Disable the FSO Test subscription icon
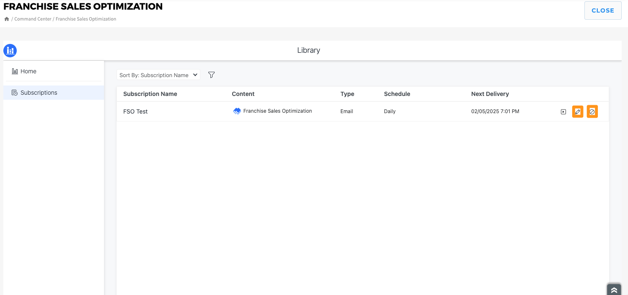 point(592,111)
